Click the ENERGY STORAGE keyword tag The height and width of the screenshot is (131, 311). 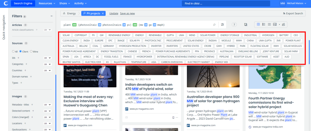(230, 35)
